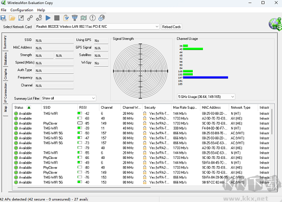This screenshot has width=282, height=202.
Task: Click the green channel 40 usage bar
Action: [x=193, y=49]
